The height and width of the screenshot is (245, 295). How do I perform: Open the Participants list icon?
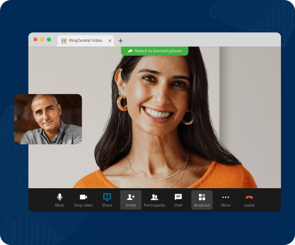(x=154, y=197)
